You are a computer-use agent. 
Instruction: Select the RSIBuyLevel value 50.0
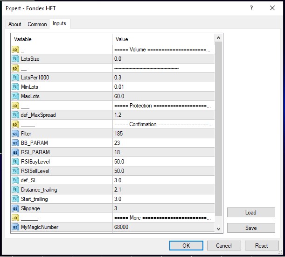click(x=119, y=162)
